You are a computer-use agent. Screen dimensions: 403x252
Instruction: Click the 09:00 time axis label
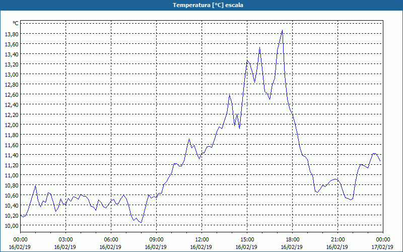[x=156, y=240]
